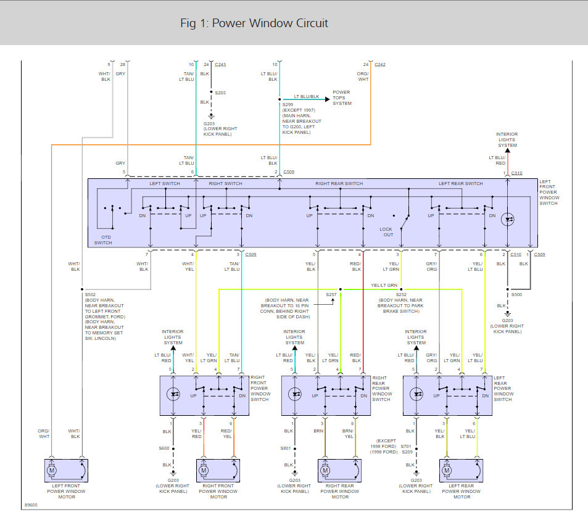Click the 'YEL/LT GRN' horizontal wire label
Screen dimensions: 588x517
384,285
